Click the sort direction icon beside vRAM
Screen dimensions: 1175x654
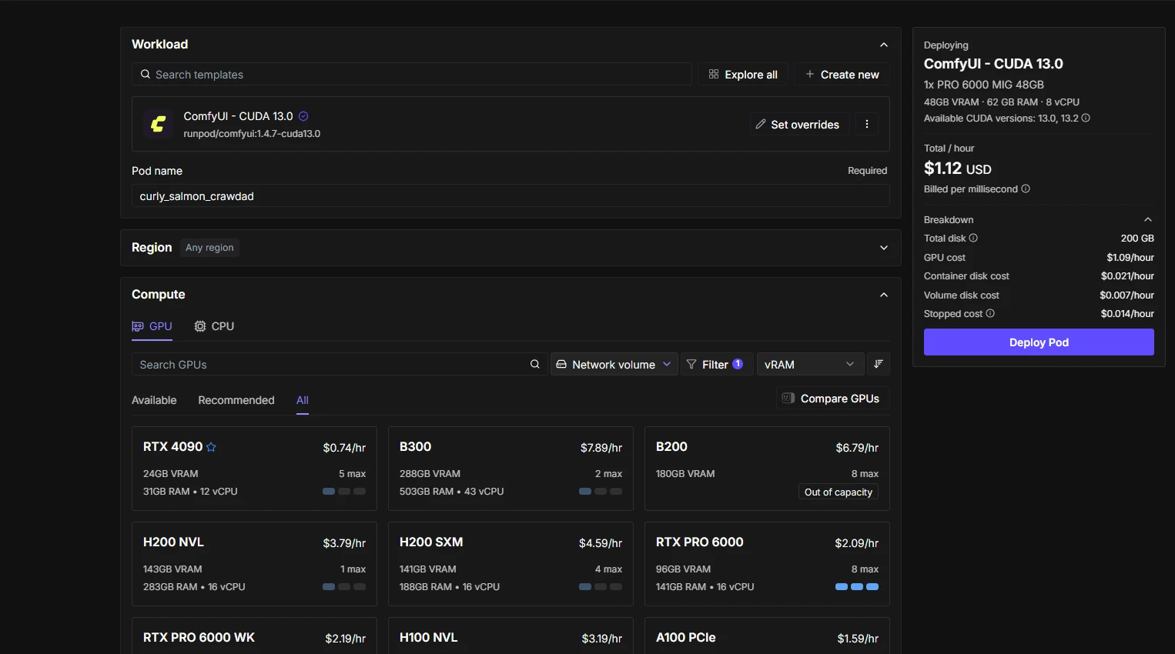[879, 364]
